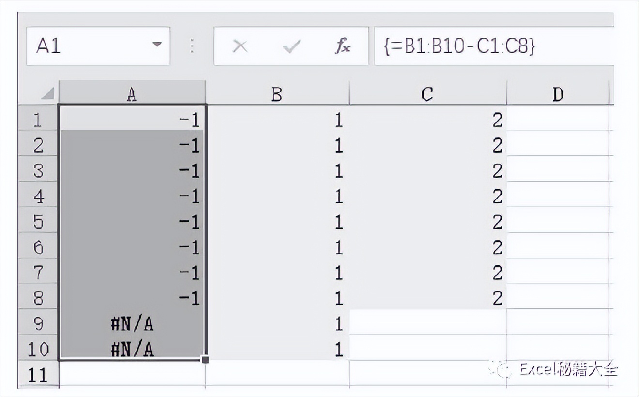The height and width of the screenshot is (397, 639).
Task: Click the fill handle below cell A10
Action: pos(205,359)
